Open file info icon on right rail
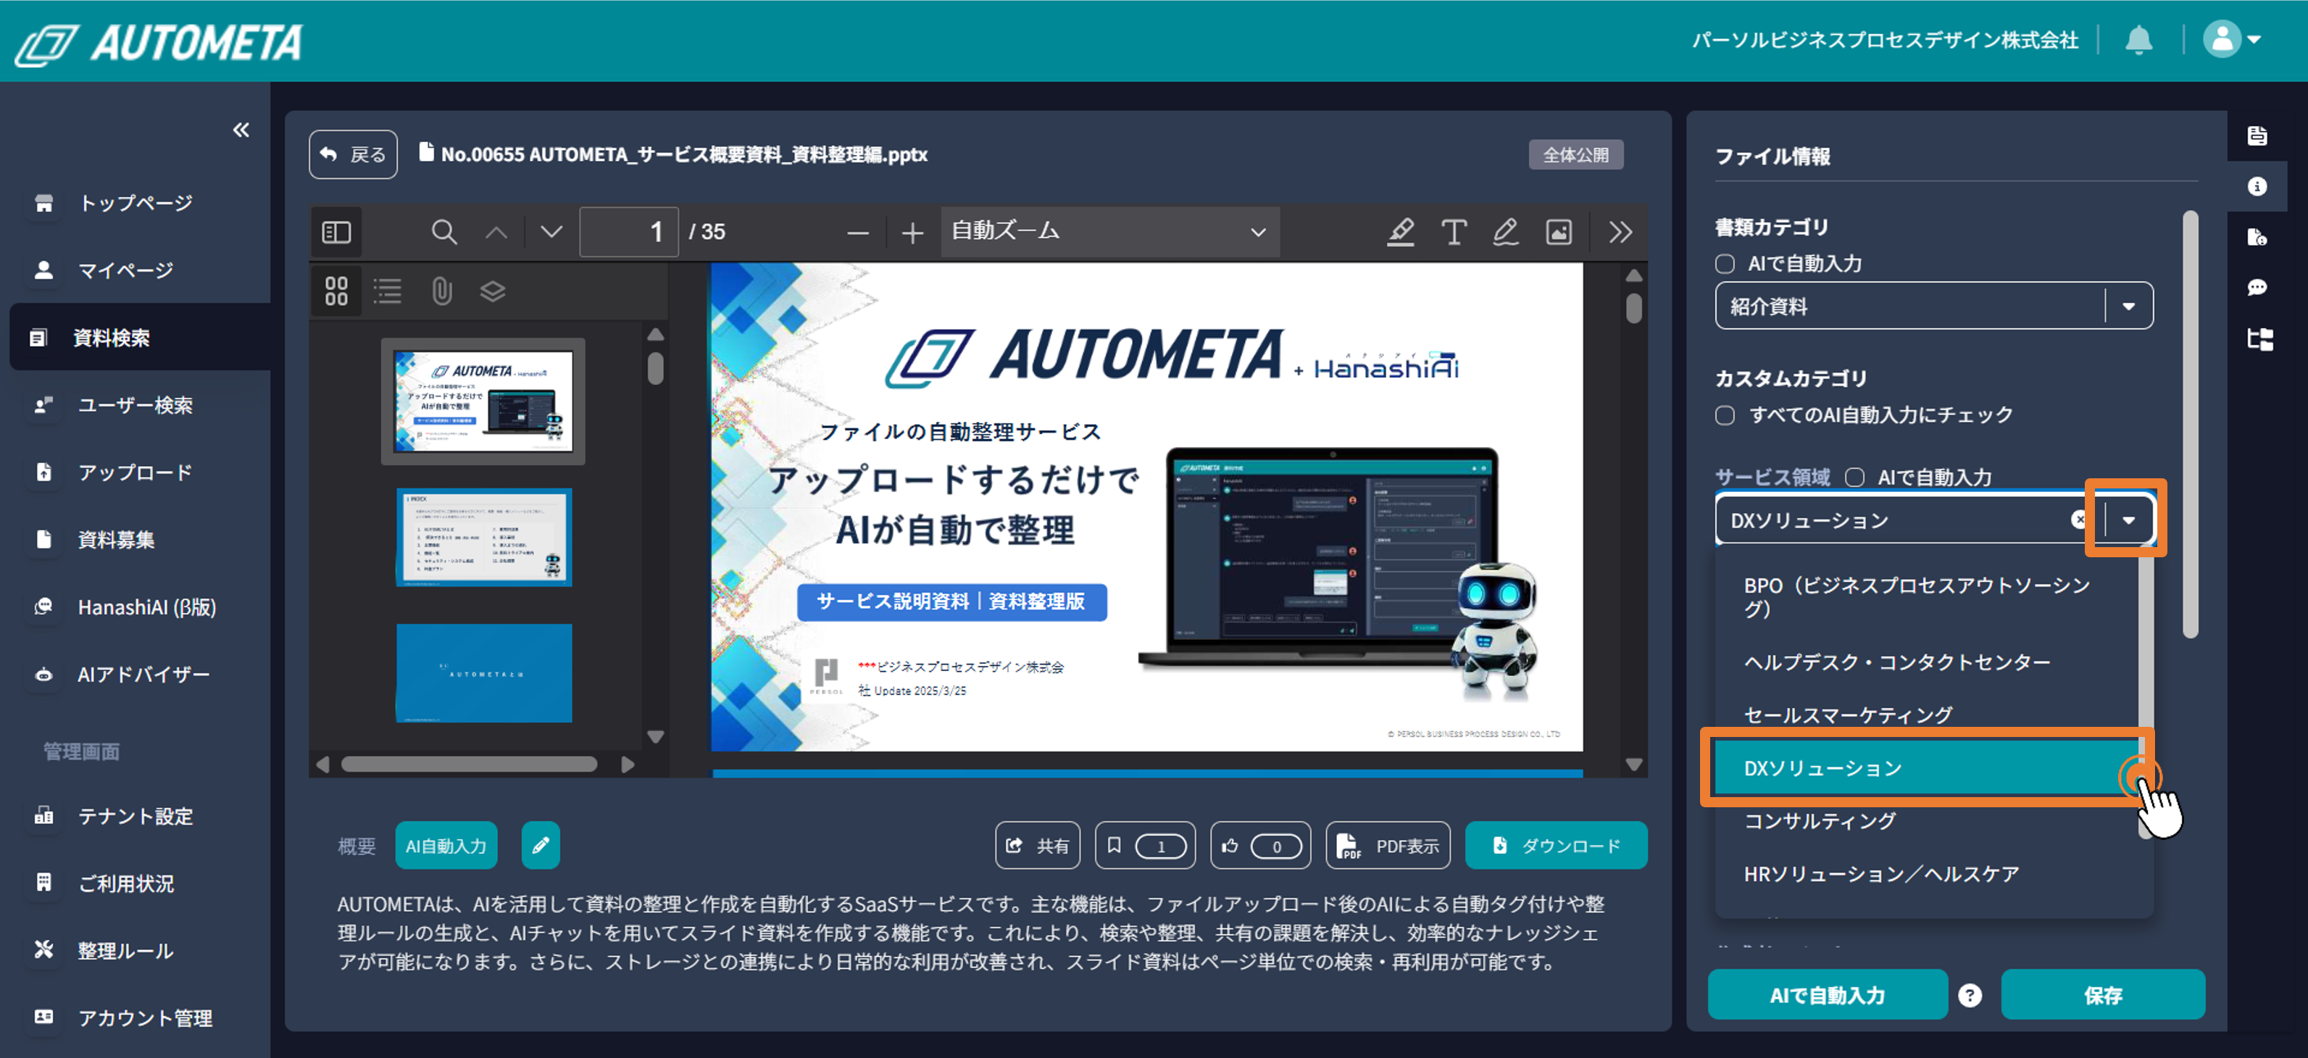 pos(2257,186)
